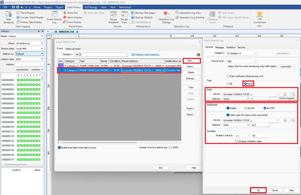
Task: Open Data Sampling in ribbon
Action: tap(9, 17)
